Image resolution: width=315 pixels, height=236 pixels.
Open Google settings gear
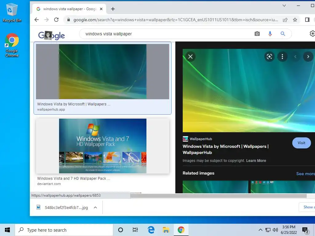[312, 34]
